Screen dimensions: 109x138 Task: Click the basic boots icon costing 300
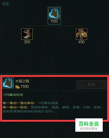point(27,34)
